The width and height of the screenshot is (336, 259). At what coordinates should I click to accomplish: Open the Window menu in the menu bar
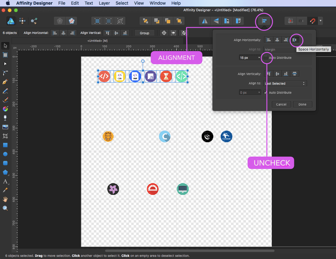tap(157, 3)
